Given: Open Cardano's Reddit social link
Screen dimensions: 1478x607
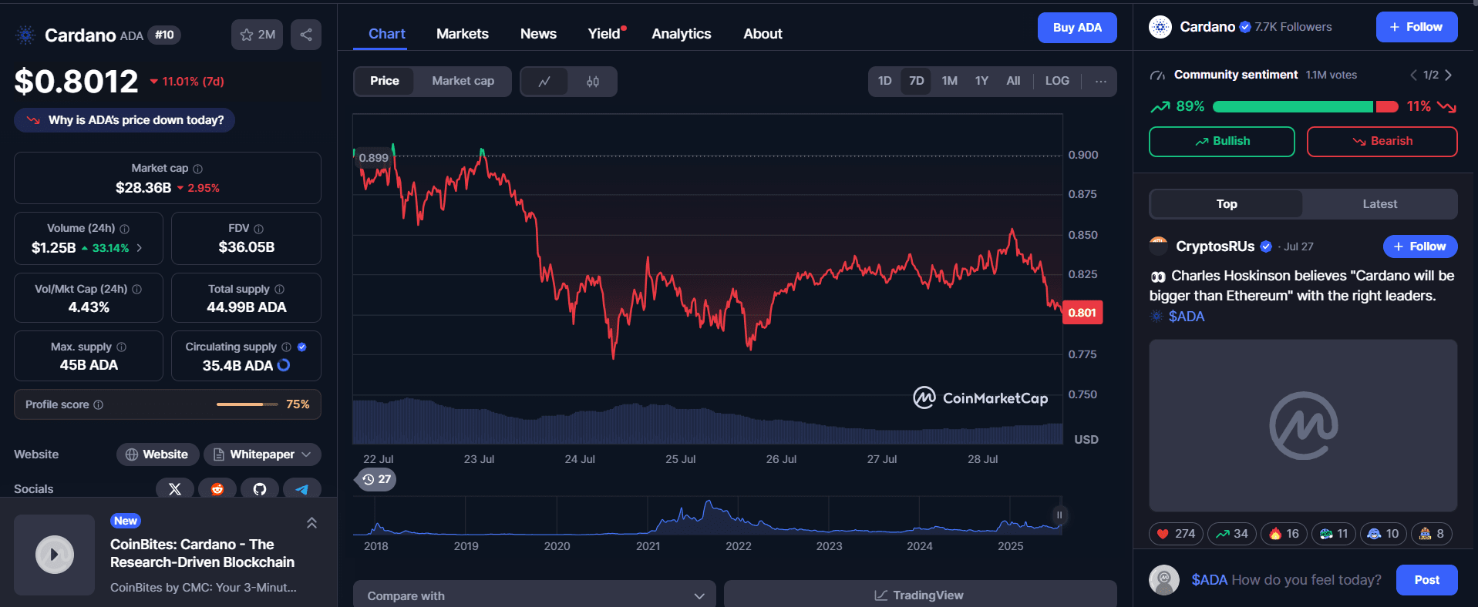Looking at the screenshot, I should tap(217, 488).
